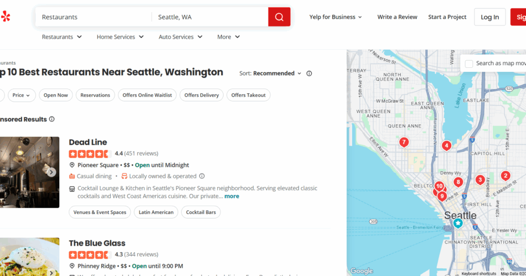This screenshot has width=526, height=276.
Task: Open the Dead Line photo thumbnail
Action: [x=29, y=172]
